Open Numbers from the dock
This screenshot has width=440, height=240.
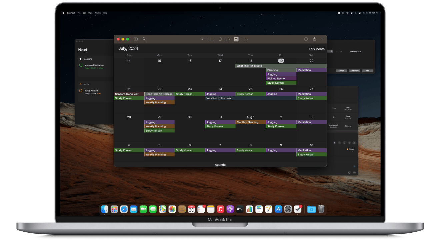point(249,209)
